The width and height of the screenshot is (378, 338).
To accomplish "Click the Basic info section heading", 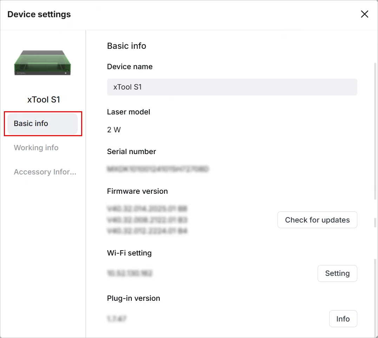I will click(126, 46).
